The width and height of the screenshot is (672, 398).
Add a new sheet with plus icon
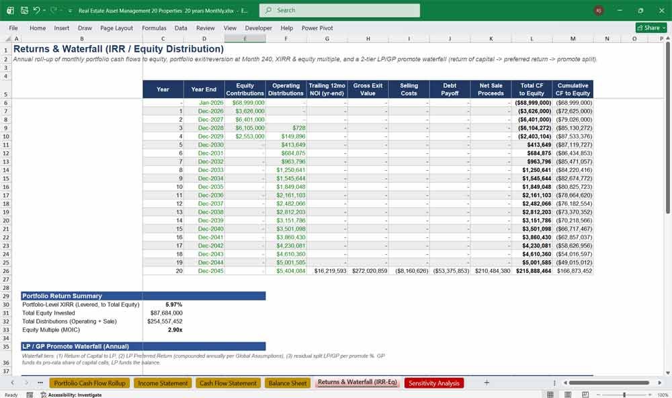[487, 383]
